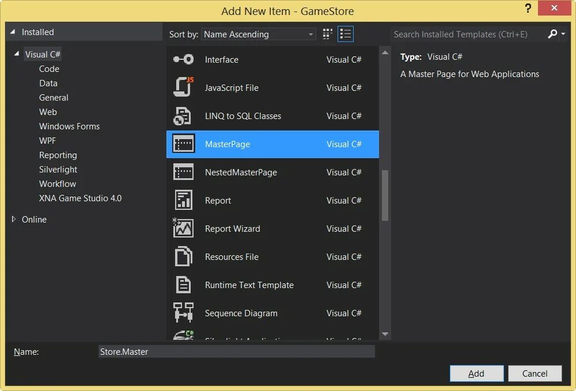
Task: Select the Sequence Diagram template icon
Action: click(183, 313)
